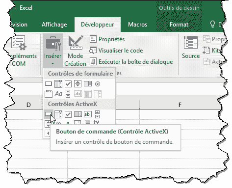The image size is (232, 188).
Task: Insert an ActiveX List Box
Action: tap(78, 114)
